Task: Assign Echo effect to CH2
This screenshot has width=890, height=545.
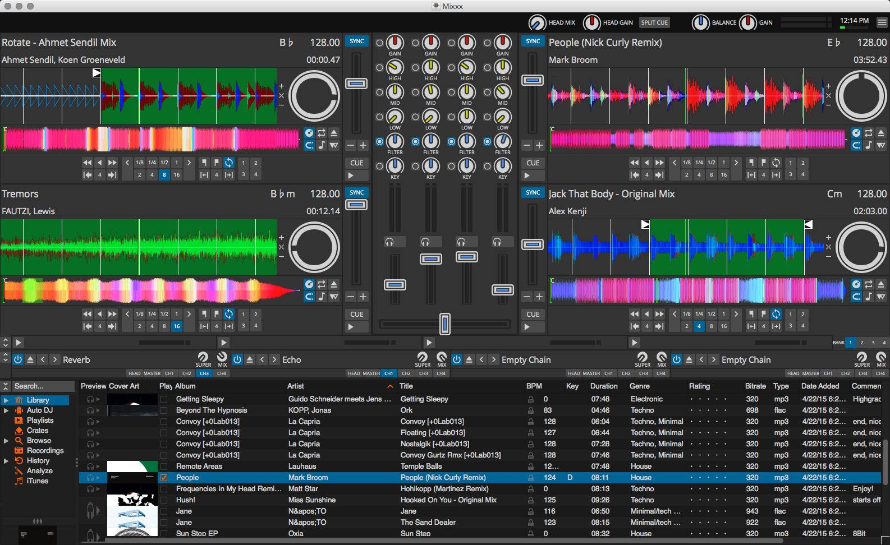Action: [x=406, y=373]
